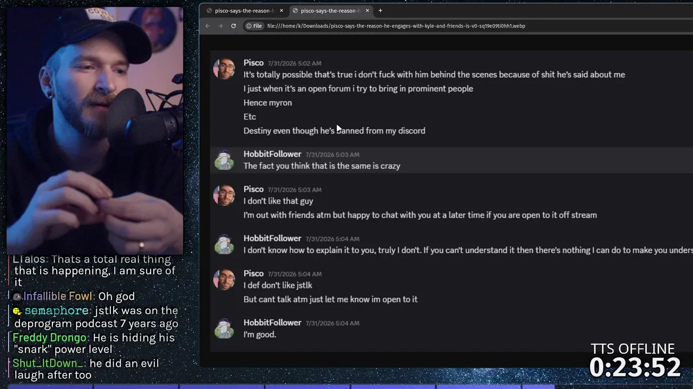This screenshot has width=693, height=389.
Task: Click the File info icon in address bar
Action: coord(254,26)
